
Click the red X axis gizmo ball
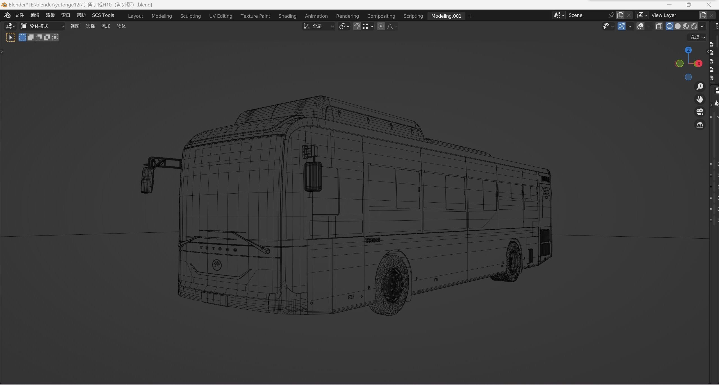698,64
